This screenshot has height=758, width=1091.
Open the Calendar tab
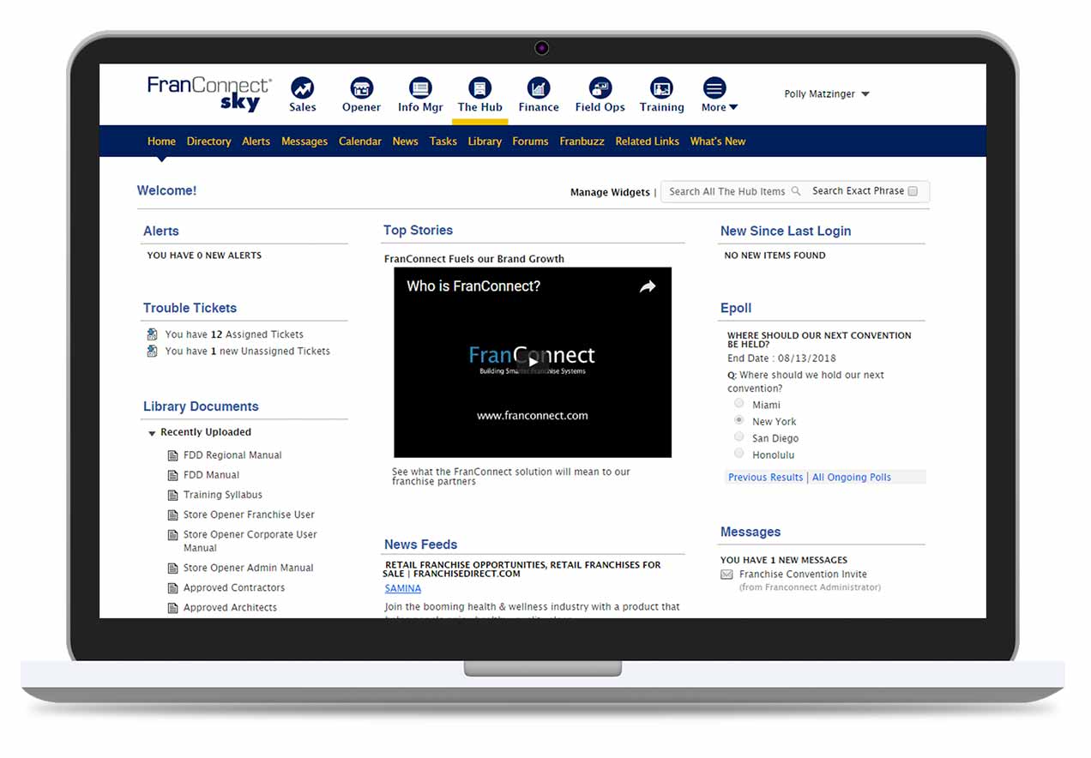(x=360, y=141)
